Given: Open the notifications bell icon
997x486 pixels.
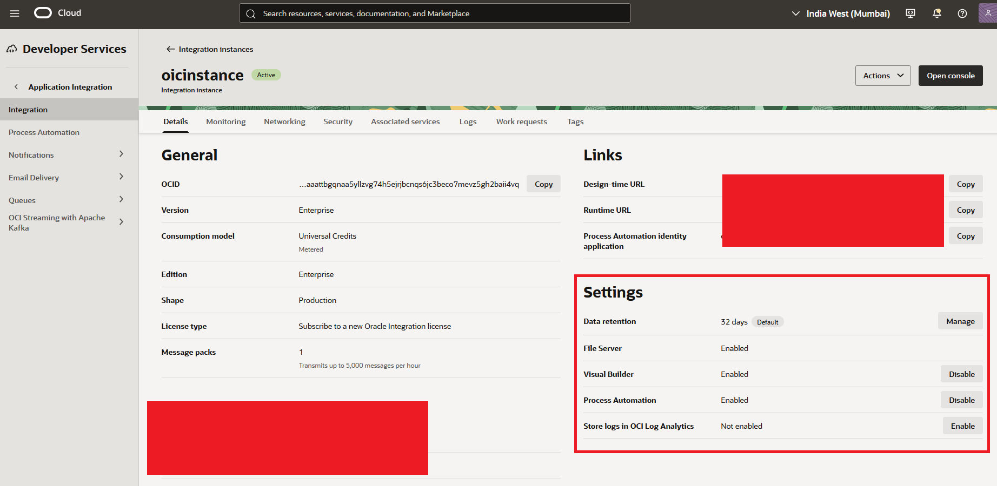Looking at the screenshot, I should click(937, 13).
